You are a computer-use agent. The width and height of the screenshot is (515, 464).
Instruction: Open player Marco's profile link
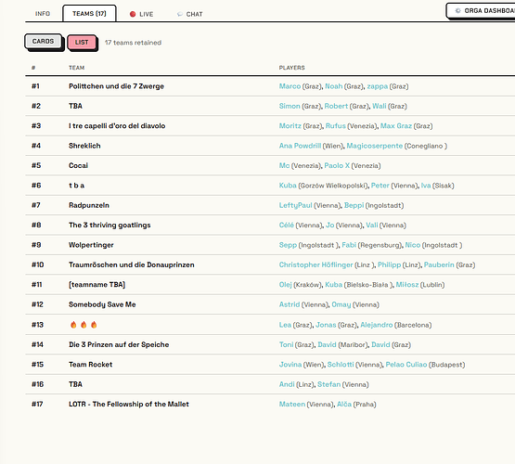coord(290,86)
